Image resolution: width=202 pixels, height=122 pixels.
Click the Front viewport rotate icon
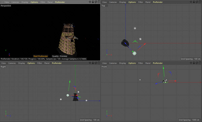coord(197,63)
